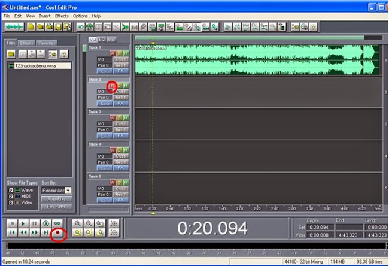
Task: Click the loop play infinity button
Action: tap(57, 223)
